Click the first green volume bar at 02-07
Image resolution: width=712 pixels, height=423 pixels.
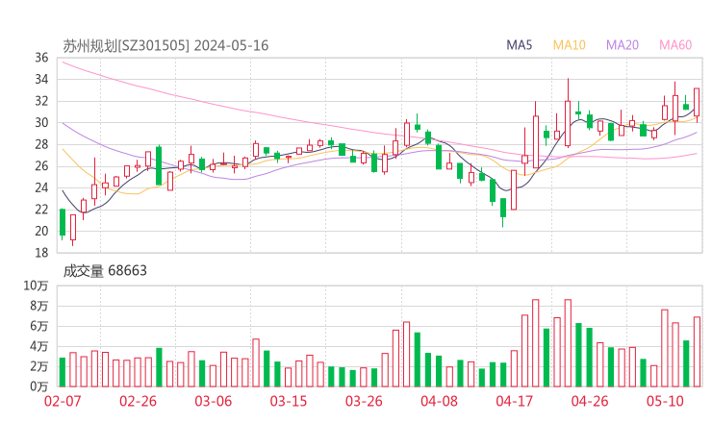tap(63, 372)
